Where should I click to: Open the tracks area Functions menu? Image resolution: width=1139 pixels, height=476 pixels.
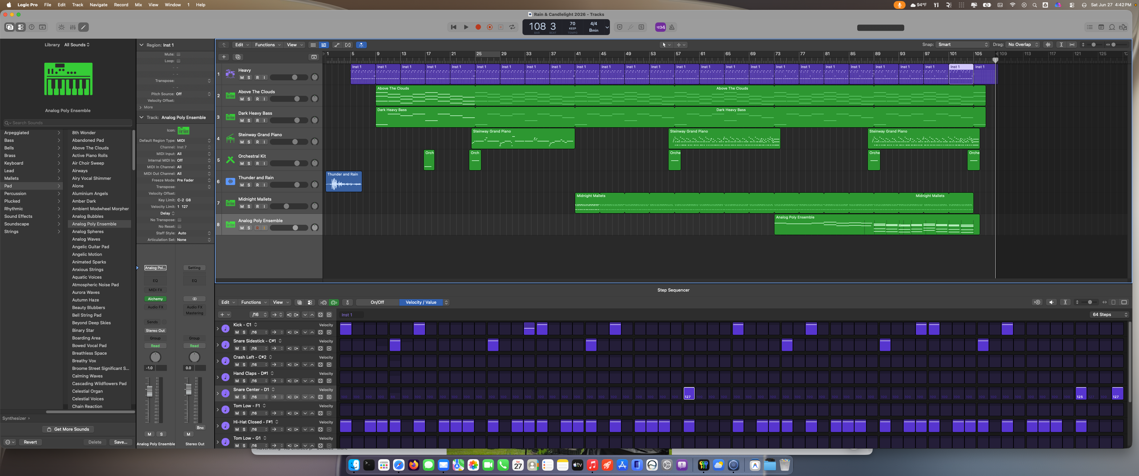[x=268, y=45]
